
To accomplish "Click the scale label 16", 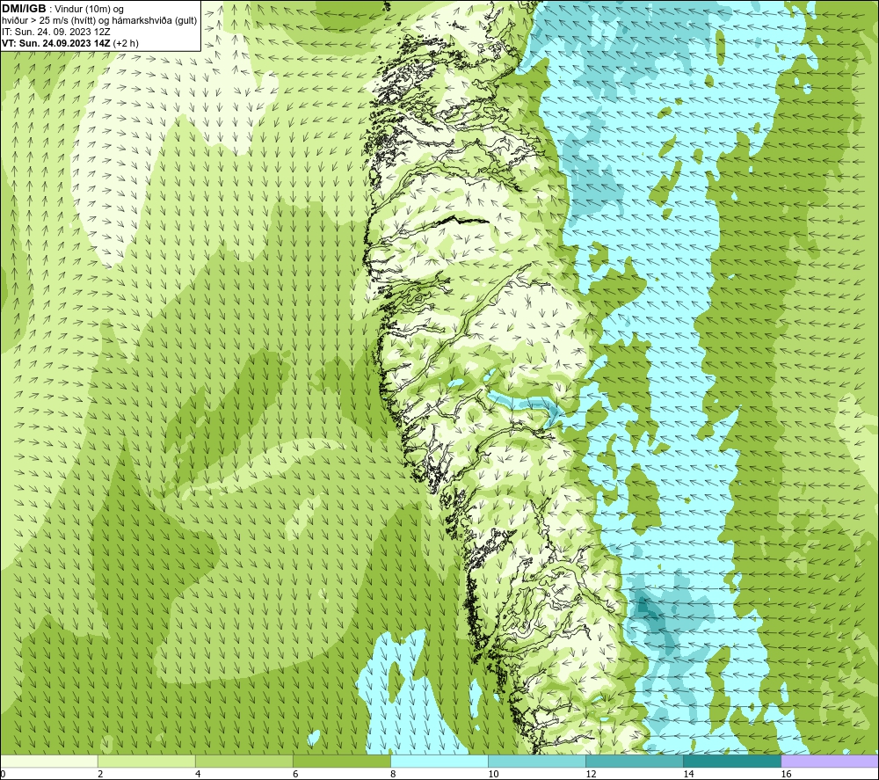I will [786, 775].
